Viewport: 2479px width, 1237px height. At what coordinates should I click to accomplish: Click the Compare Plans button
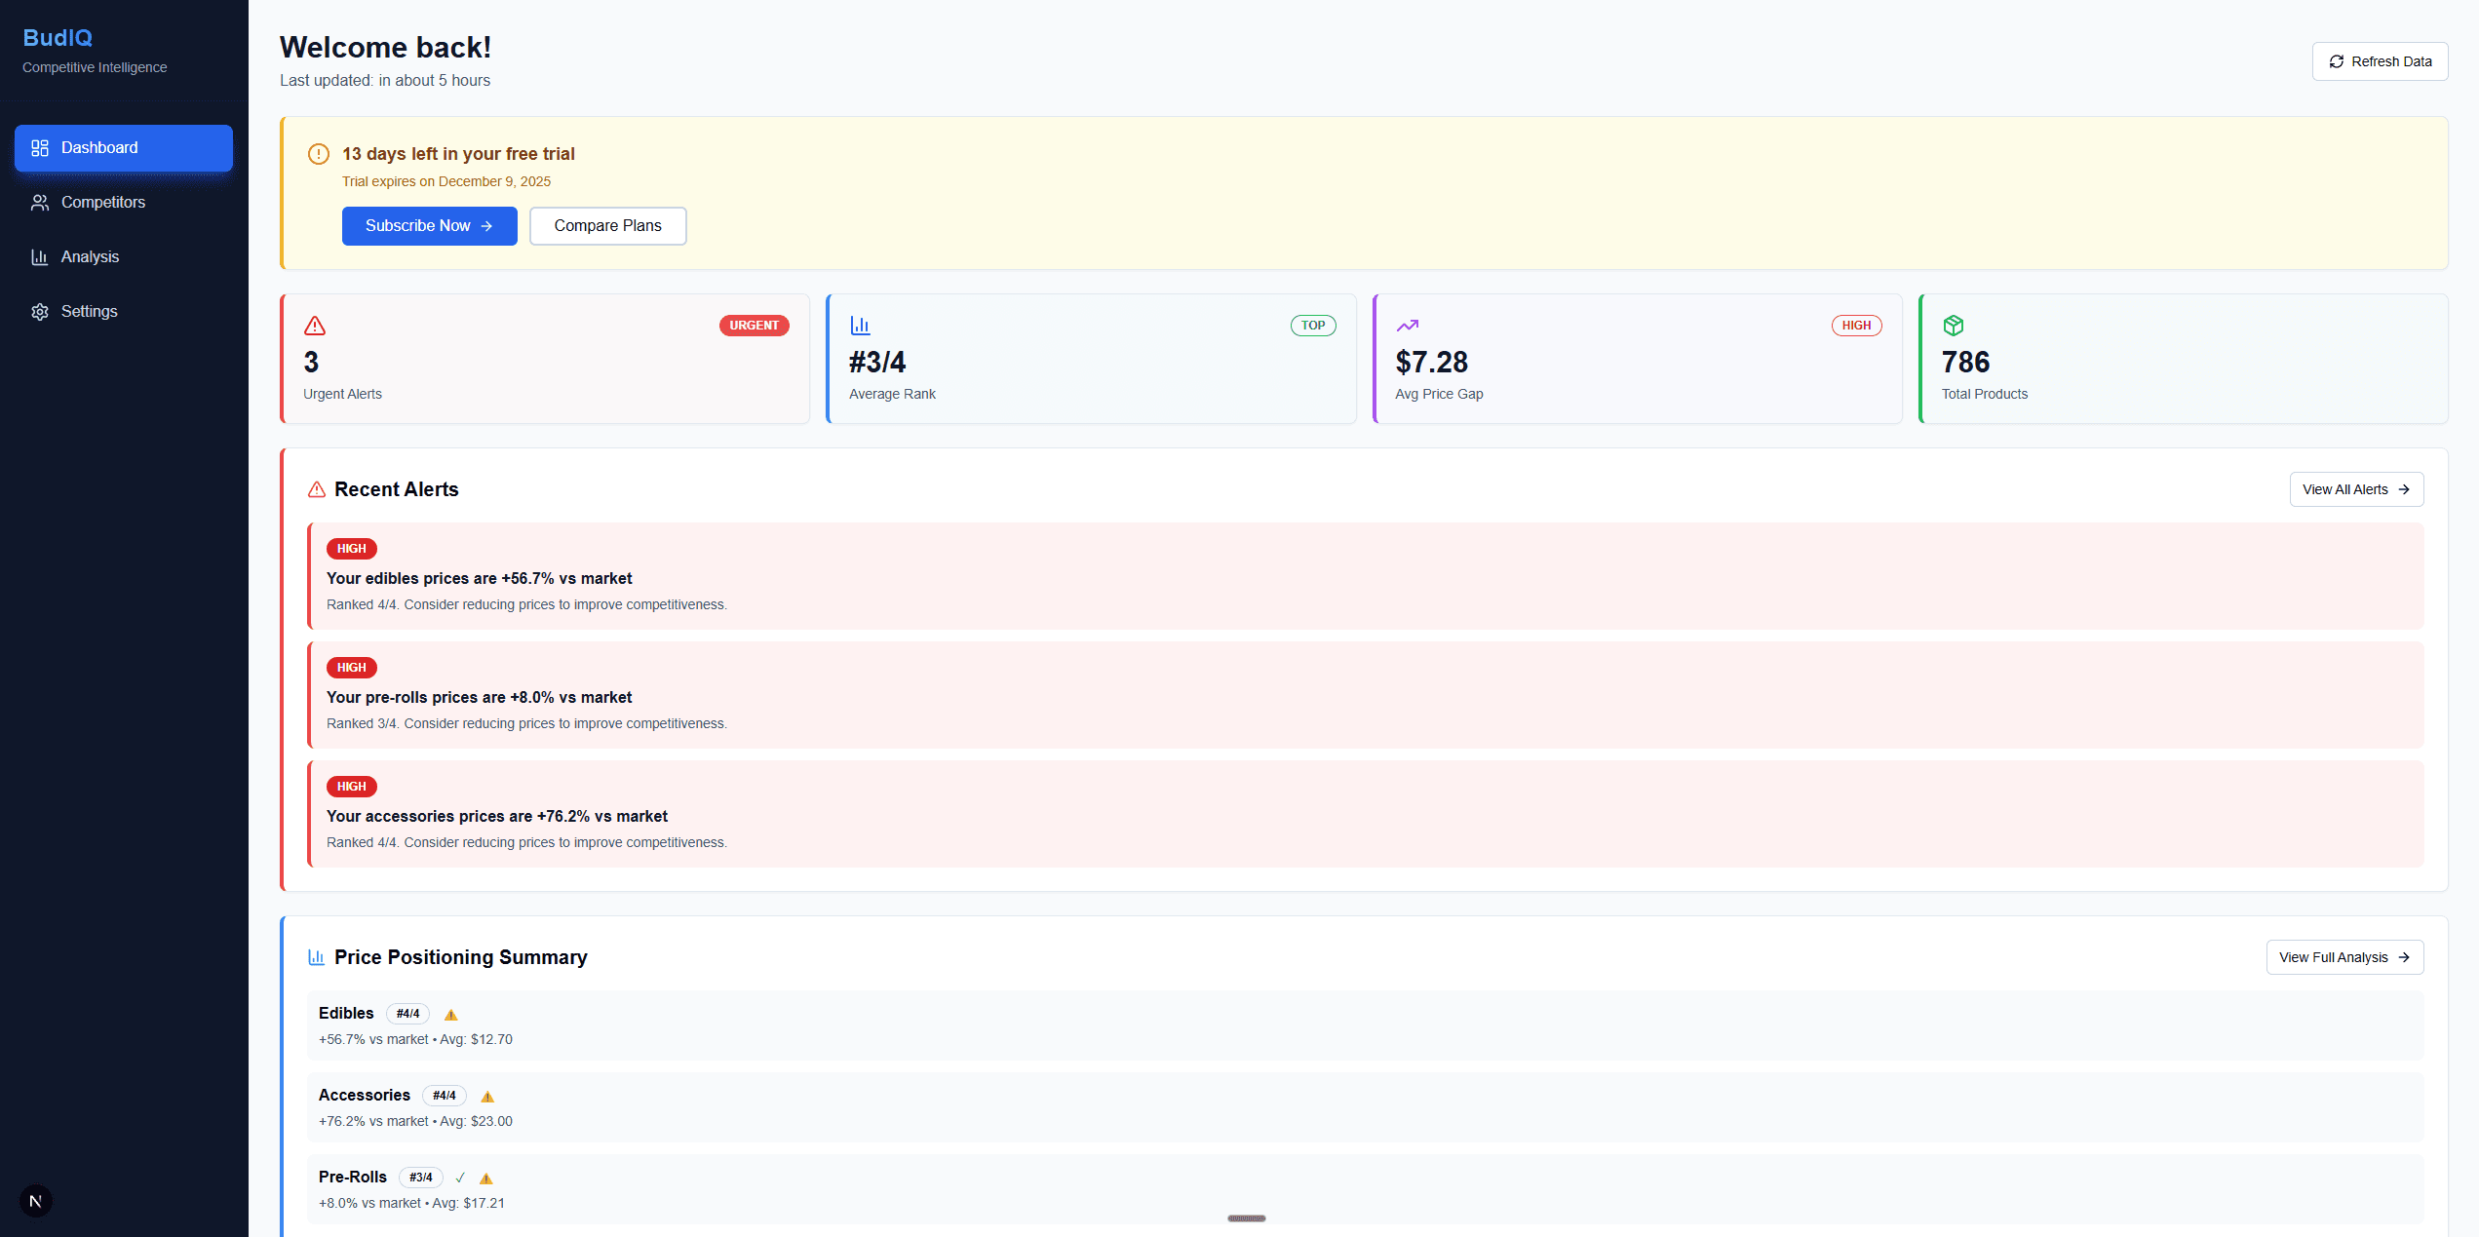coord(607,225)
